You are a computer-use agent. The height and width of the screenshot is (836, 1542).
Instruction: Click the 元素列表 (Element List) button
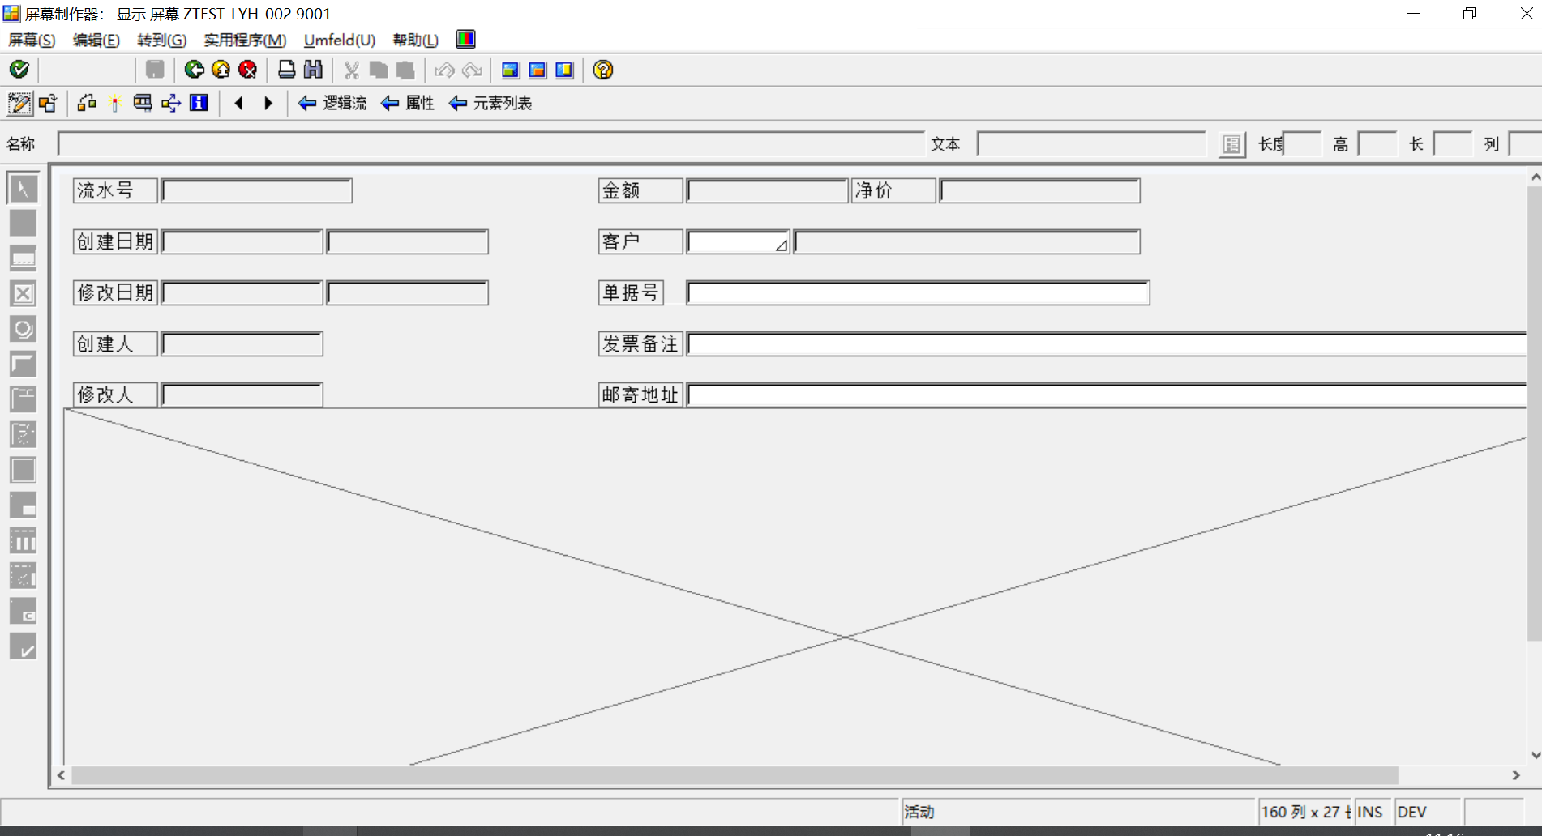pyautogui.click(x=490, y=104)
